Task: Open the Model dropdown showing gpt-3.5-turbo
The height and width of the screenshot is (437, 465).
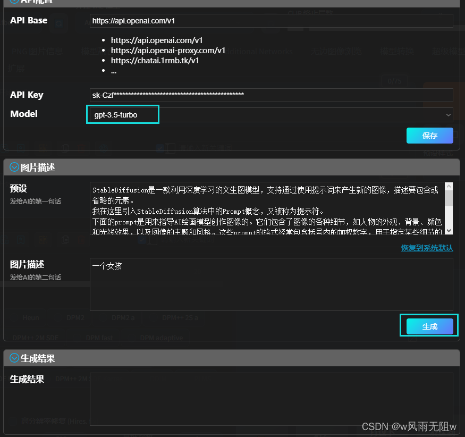Action: coord(271,115)
